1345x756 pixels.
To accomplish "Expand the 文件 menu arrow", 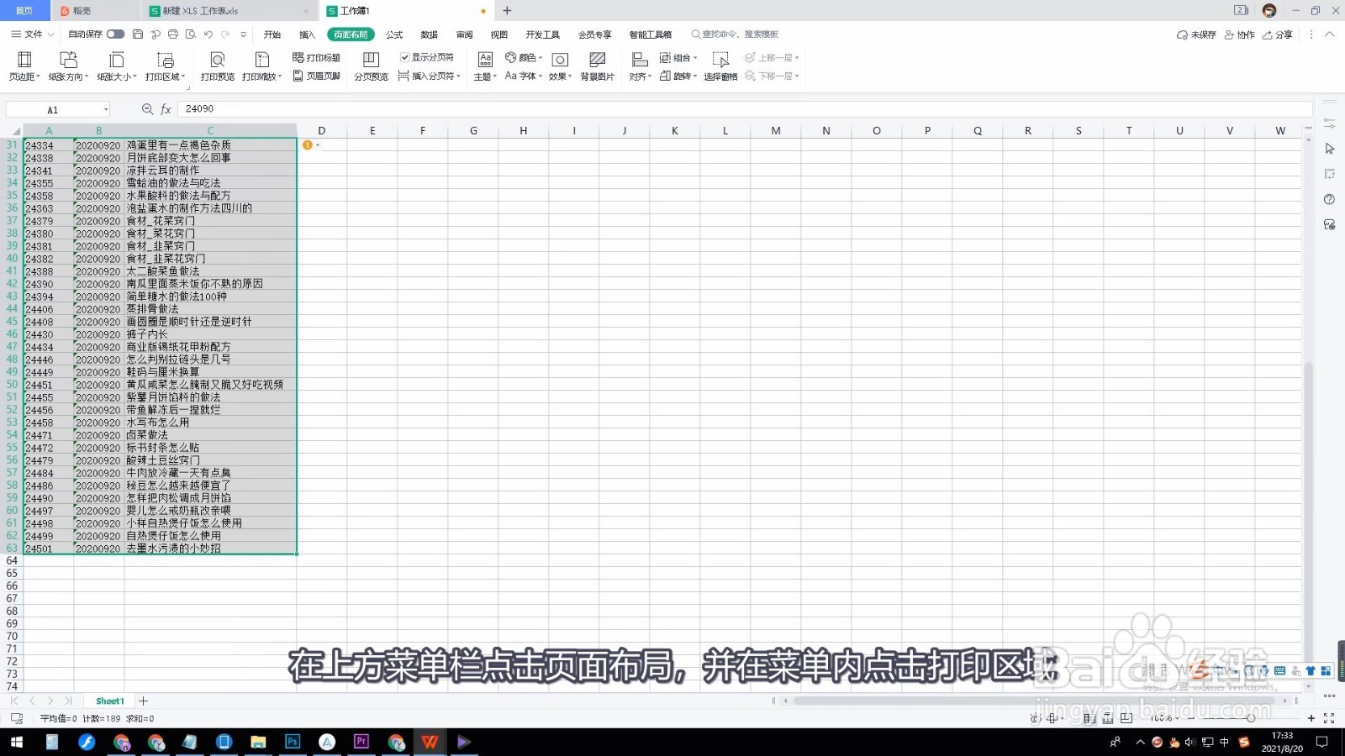I will [50, 34].
